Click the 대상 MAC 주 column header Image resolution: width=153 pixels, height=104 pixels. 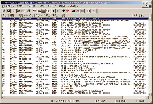pos(43,16)
